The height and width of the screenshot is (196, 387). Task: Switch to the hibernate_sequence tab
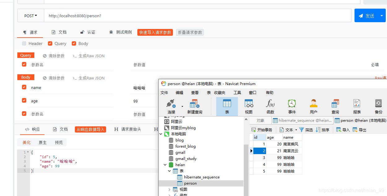tap(302, 120)
